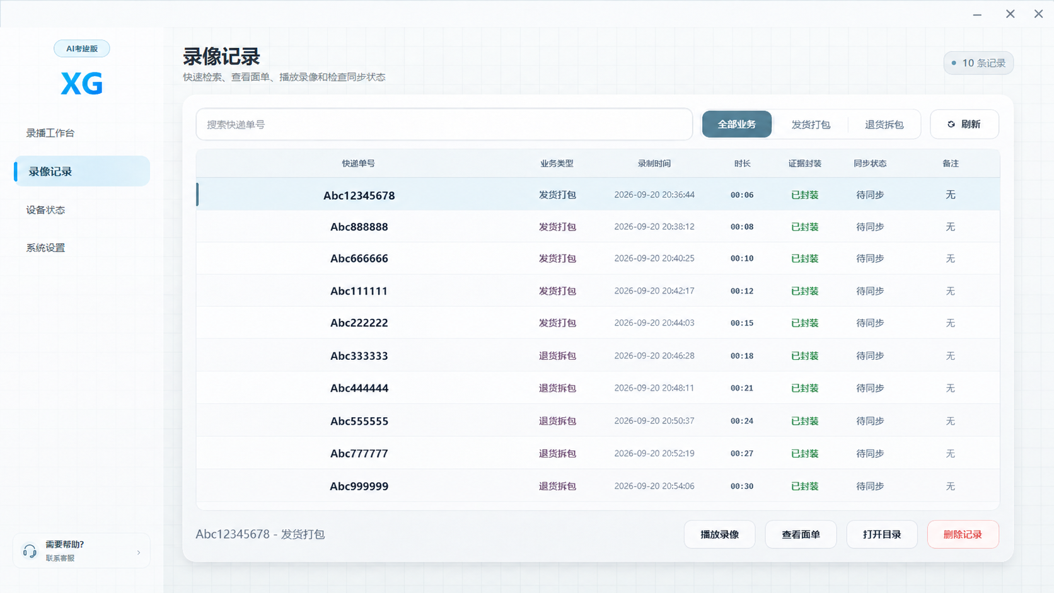This screenshot has width=1054, height=593.
Task: Click the 打开目录 button
Action: (882, 534)
